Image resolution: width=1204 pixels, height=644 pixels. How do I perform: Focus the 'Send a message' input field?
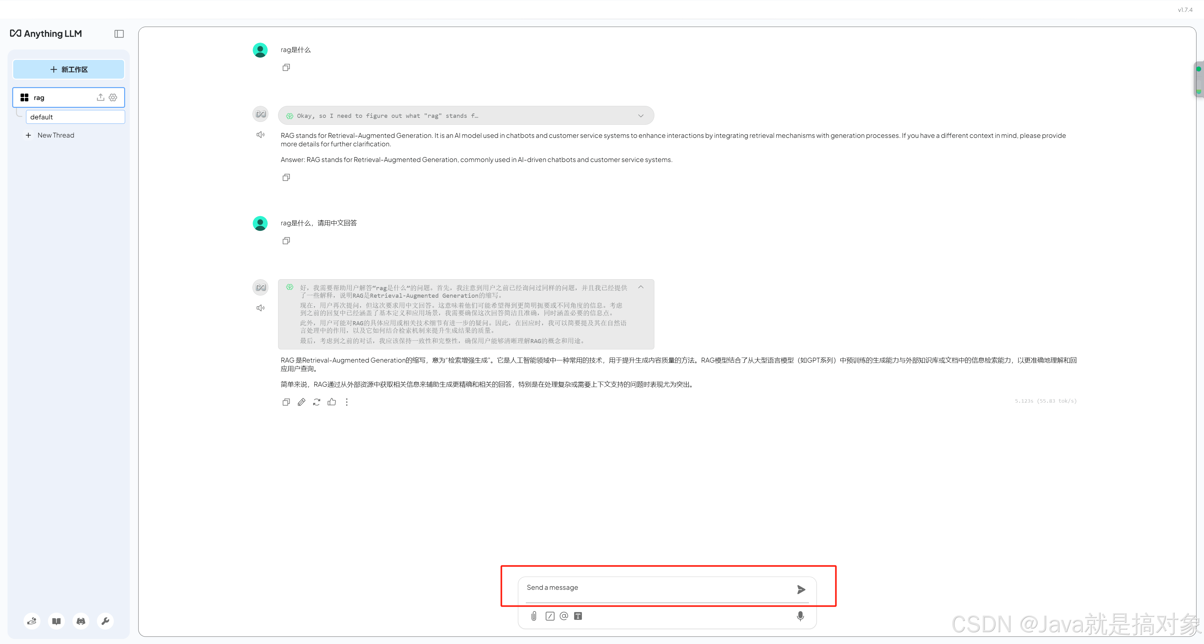pyautogui.click(x=654, y=588)
